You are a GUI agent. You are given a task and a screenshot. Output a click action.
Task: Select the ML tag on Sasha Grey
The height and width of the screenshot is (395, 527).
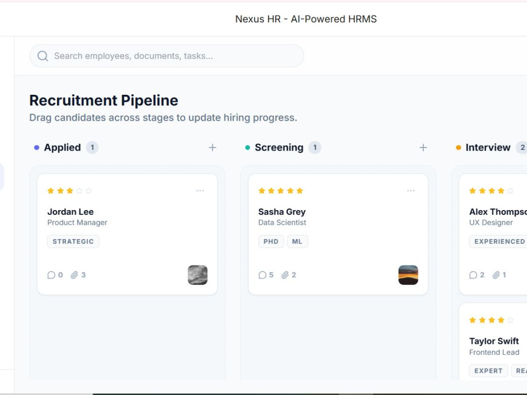click(x=297, y=242)
